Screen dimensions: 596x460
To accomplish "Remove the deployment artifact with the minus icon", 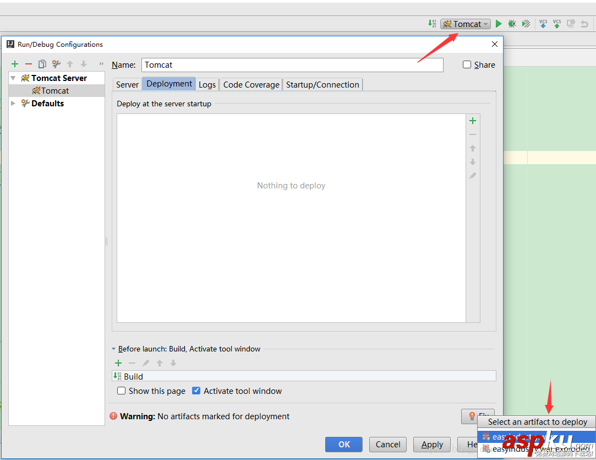I will click(x=473, y=134).
